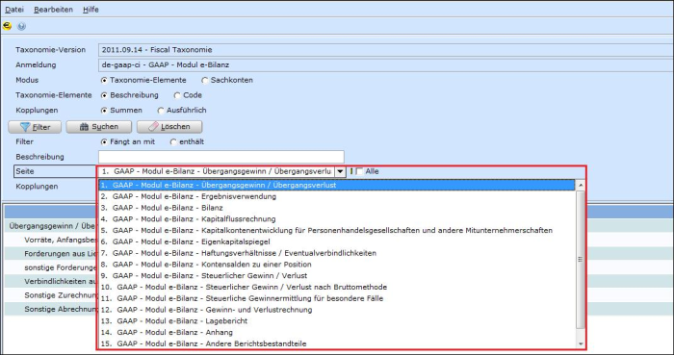Image resolution: width=674 pixels, height=355 pixels.
Task: Open the Hilfe menu
Action: (91, 10)
